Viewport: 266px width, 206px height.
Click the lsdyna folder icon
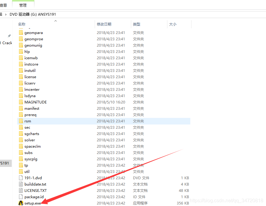tap(21, 96)
